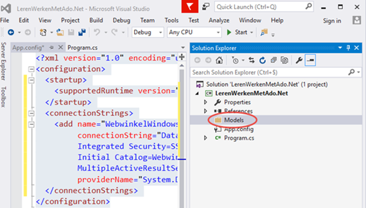Click the Save All toolbar icon
Viewport: 366px width, 208px height.
82,32
